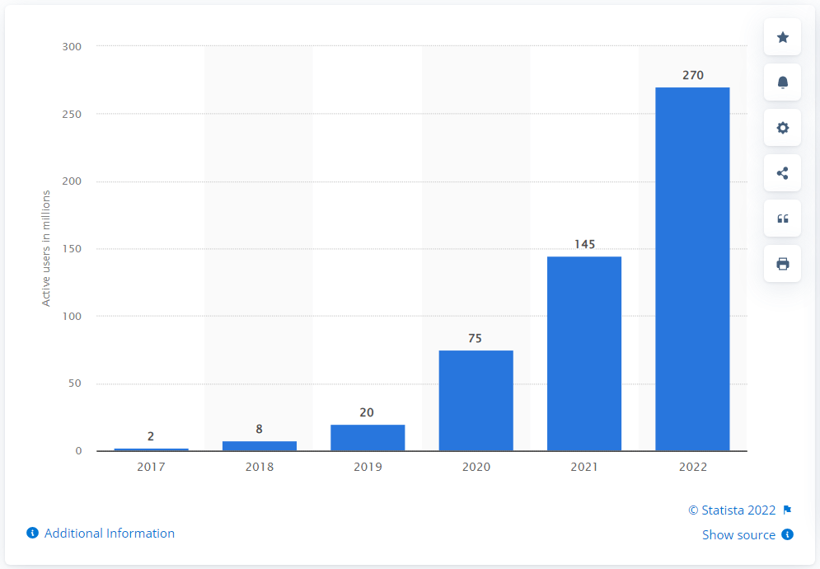Click the 150 y-axis tick label
The height and width of the screenshot is (569, 820).
point(72,249)
